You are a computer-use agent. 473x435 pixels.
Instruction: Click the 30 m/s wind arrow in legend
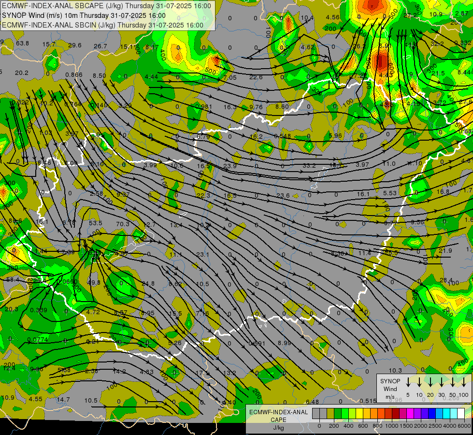(441, 382)
